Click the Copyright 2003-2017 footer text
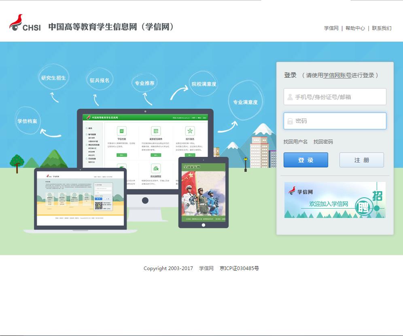The image size is (403, 336). pyautogui.click(x=168, y=268)
